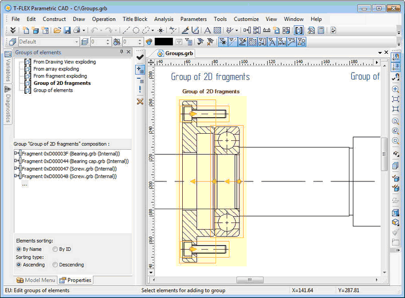Click the 'From array exploding' list item

[x=56, y=69]
